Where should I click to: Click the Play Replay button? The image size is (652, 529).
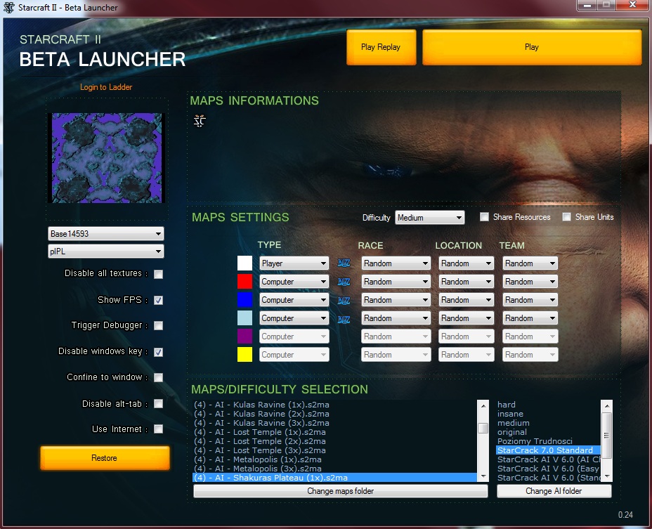[381, 47]
